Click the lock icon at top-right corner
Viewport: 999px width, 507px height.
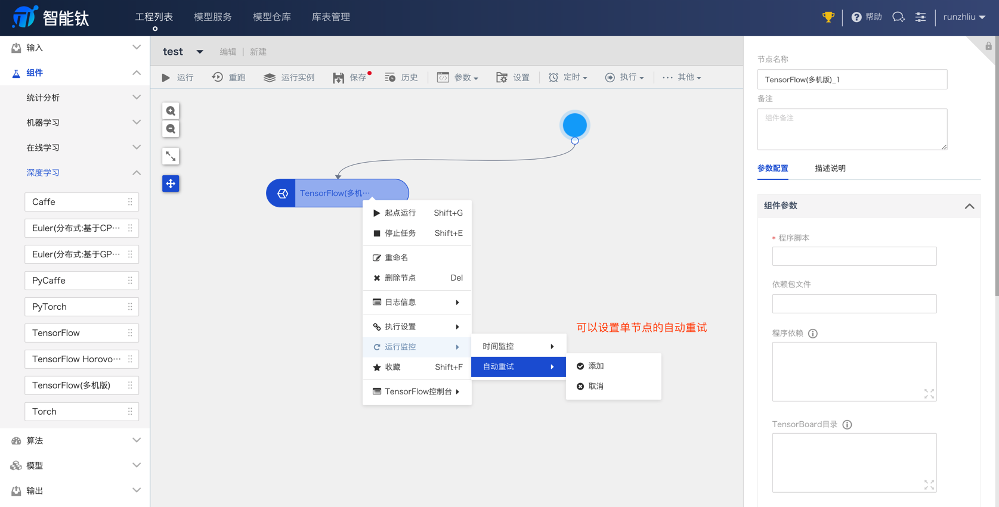[x=988, y=46]
